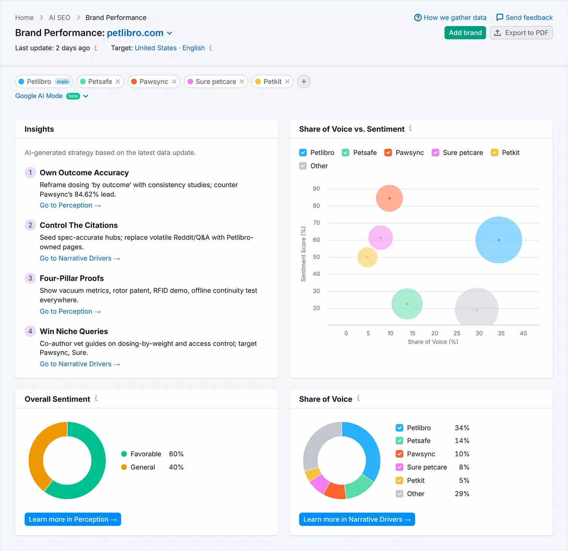Click the Add brand button
This screenshot has width=568, height=551.
(x=465, y=33)
